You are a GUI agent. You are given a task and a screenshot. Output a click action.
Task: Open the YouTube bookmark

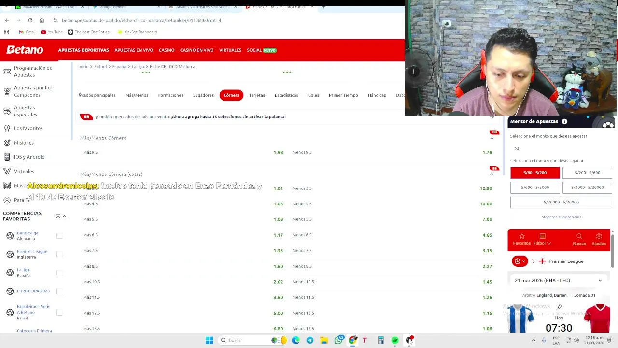52,32
